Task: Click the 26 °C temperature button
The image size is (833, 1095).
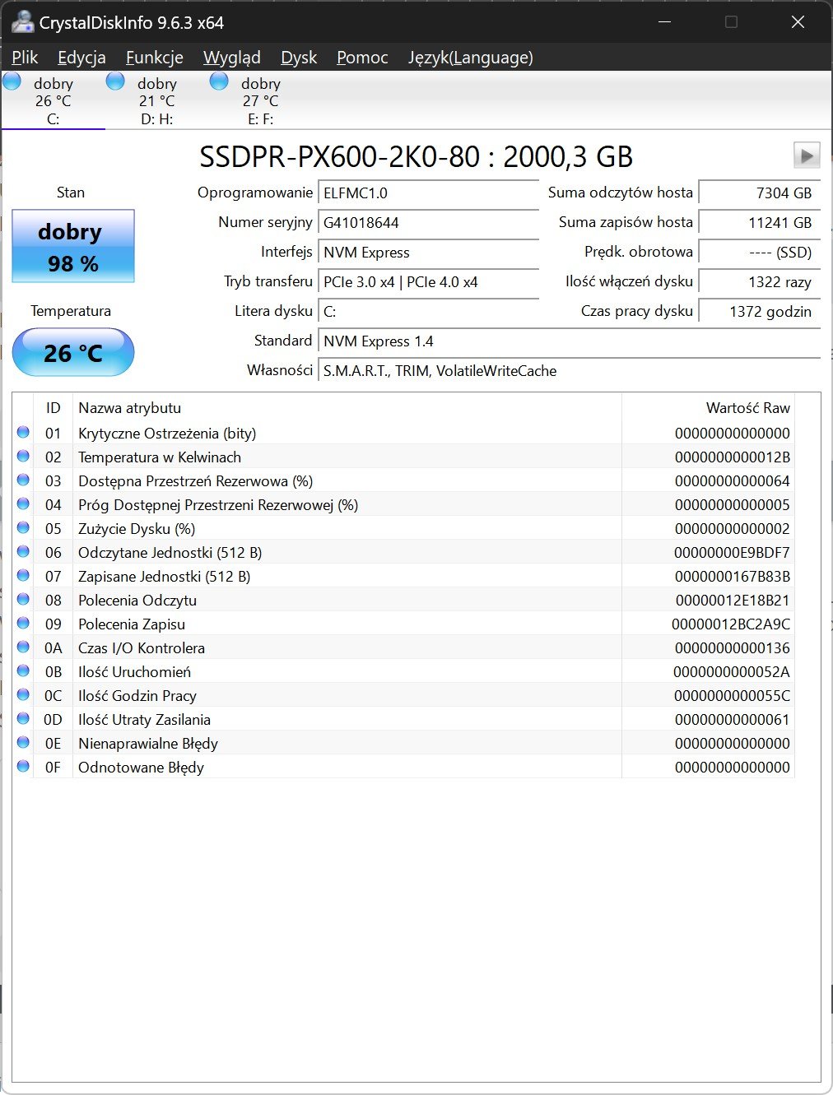Action: [73, 353]
